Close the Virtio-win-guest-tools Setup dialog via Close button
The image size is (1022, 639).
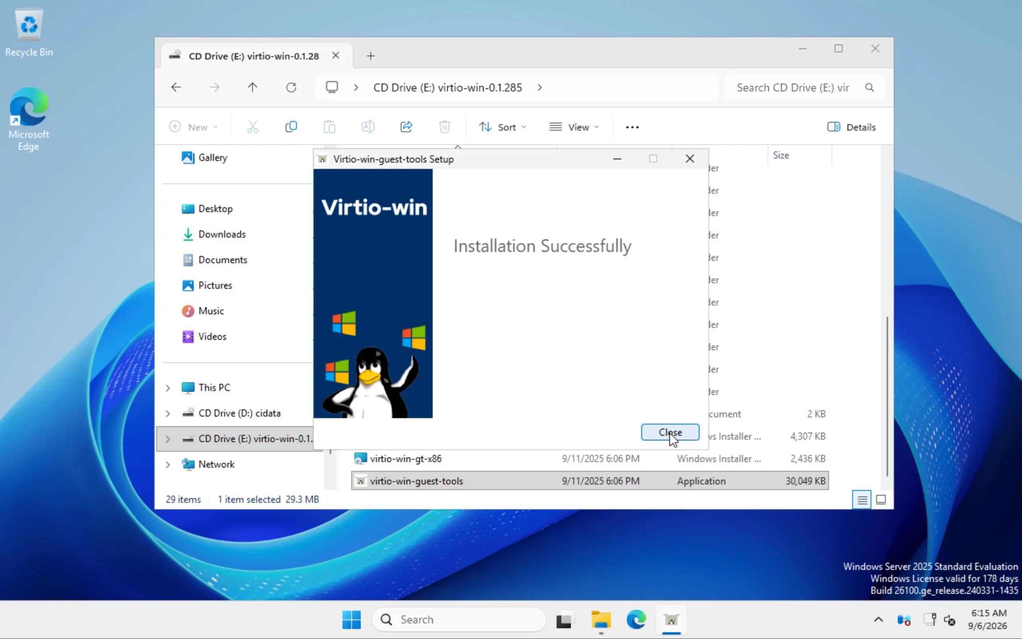(x=670, y=432)
